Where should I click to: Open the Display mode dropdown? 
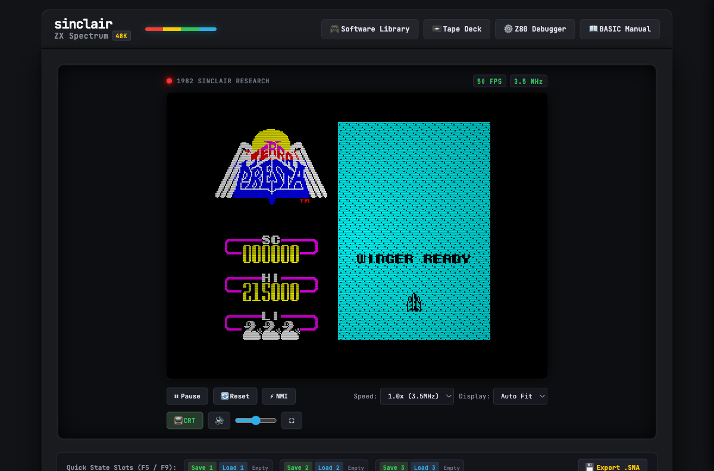(x=520, y=396)
